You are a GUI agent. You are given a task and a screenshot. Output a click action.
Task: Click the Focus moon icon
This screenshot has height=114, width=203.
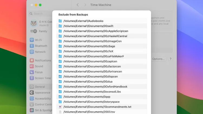point(32,72)
